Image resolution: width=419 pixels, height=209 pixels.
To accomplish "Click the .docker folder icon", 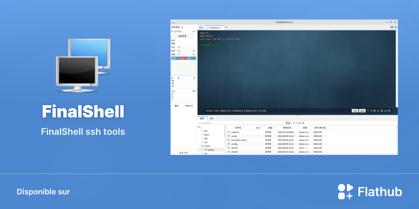I will pyautogui.click(x=229, y=148).
